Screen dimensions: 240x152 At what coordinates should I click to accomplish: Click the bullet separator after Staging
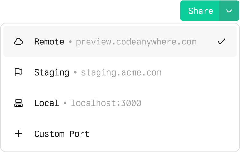(x=75, y=73)
